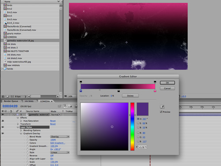
Task: Click the viewer icon left of 50% zoom
Action: click(65, 96)
